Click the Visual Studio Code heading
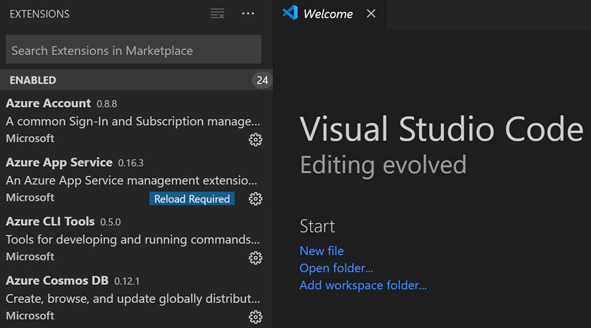The height and width of the screenshot is (328, 591). pyautogui.click(x=441, y=129)
